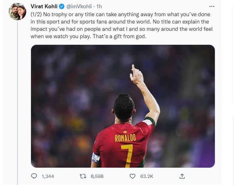The height and width of the screenshot is (185, 234).
Task: Click the raised pointing hand in photo
Action: coord(136,75)
